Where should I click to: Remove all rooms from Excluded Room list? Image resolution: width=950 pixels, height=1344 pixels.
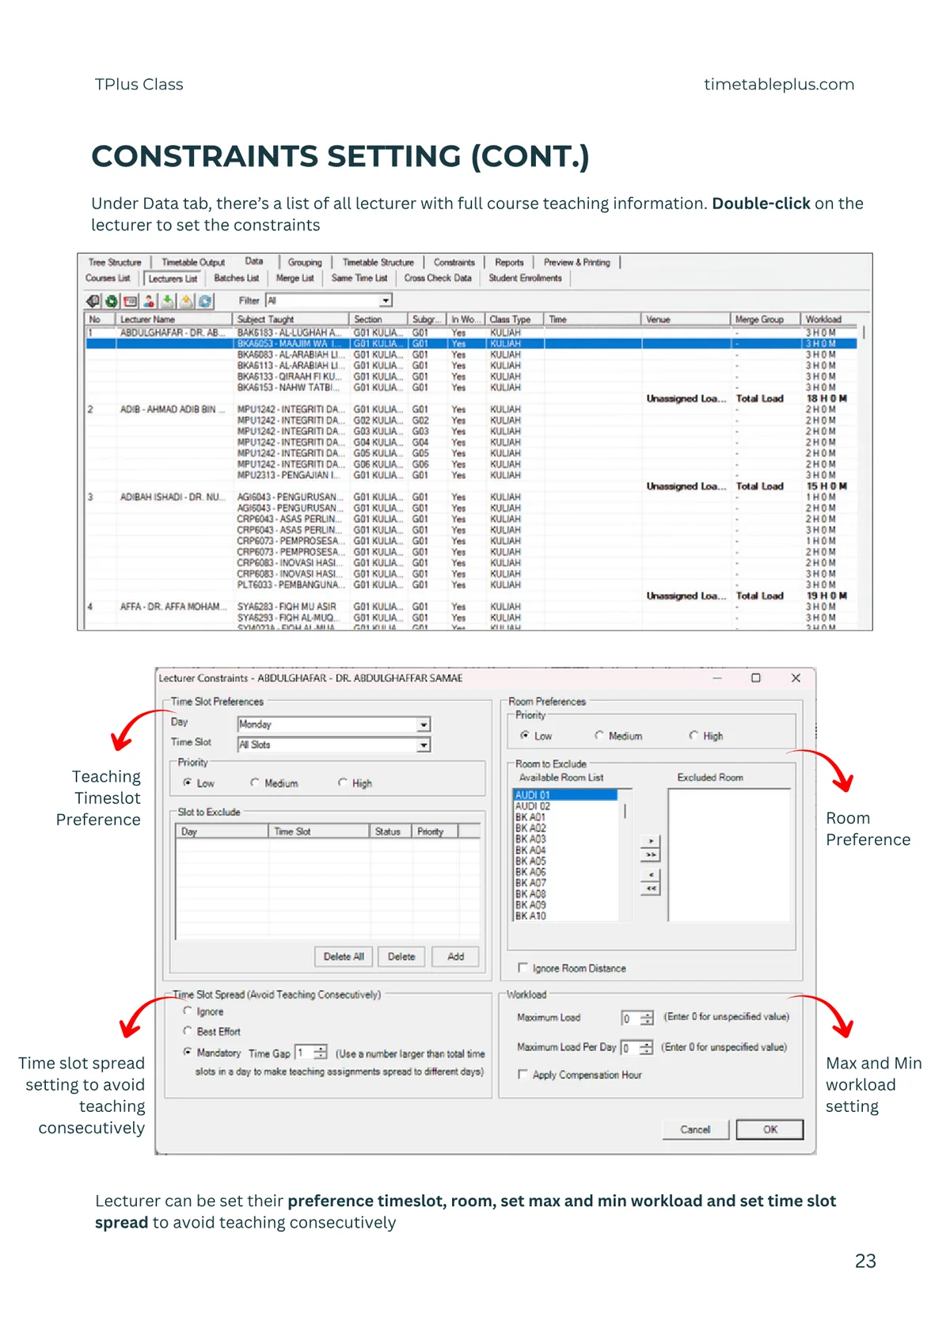tap(651, 889)
